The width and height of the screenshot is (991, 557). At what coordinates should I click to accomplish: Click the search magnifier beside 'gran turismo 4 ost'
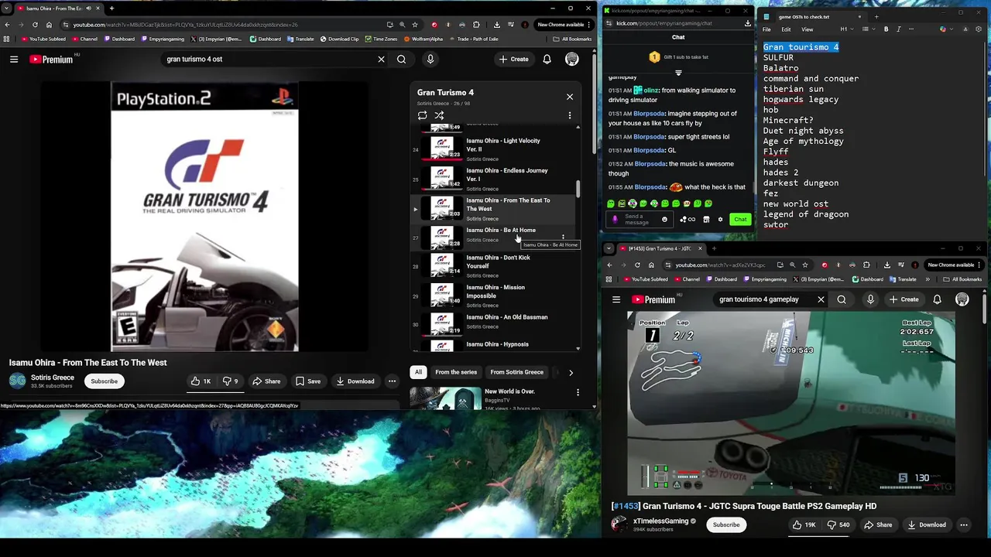click(401, 60)
